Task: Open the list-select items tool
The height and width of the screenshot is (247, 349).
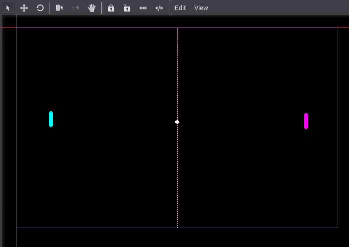Action: (60, 8)
